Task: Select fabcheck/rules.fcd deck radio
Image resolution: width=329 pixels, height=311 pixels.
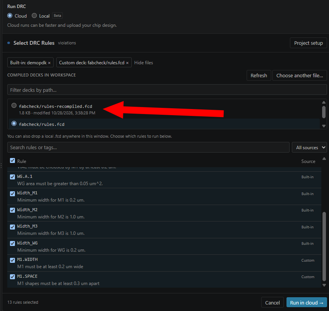Action: 14,124
